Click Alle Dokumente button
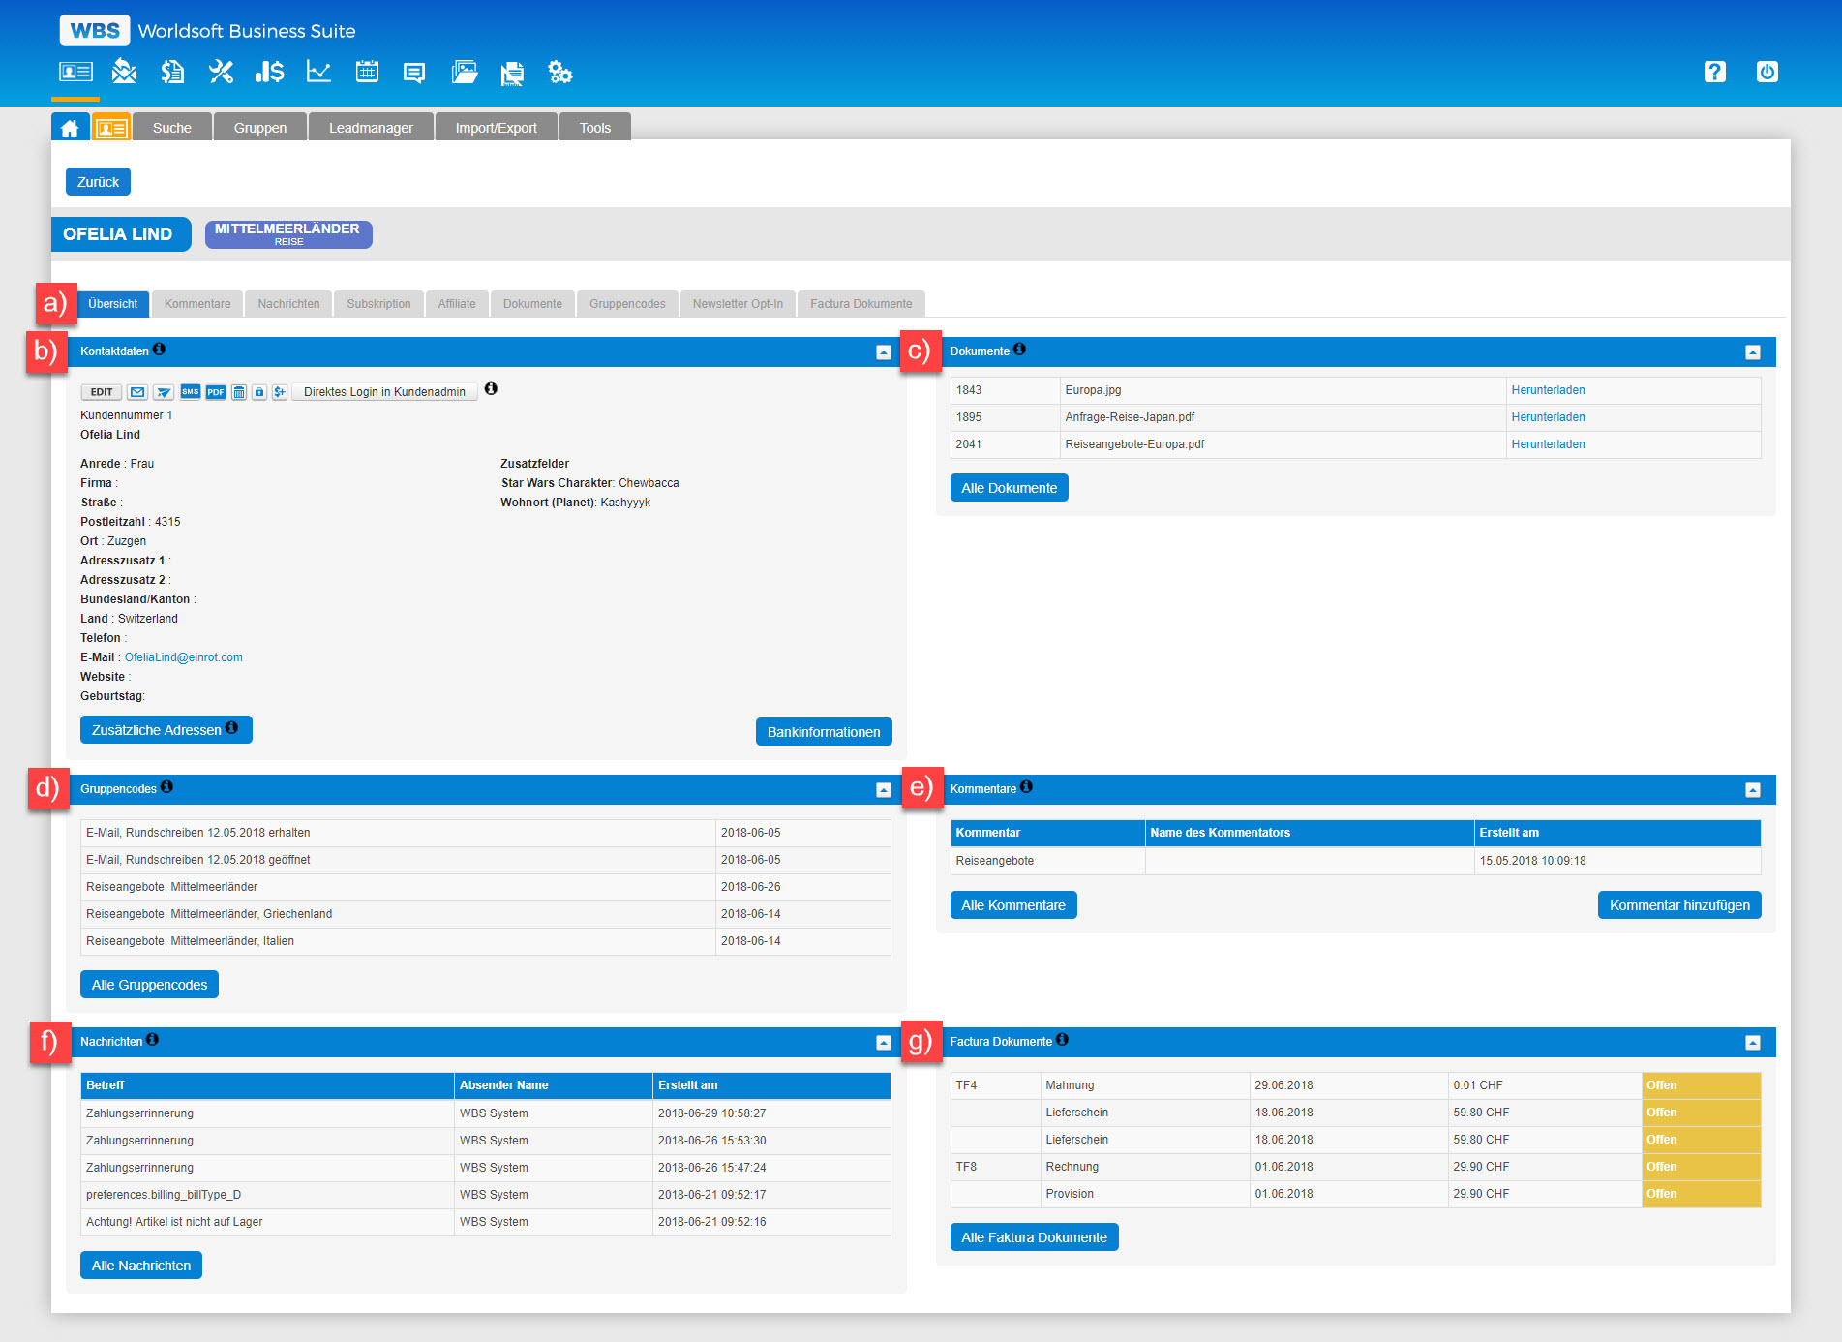 coord(1009,488)
